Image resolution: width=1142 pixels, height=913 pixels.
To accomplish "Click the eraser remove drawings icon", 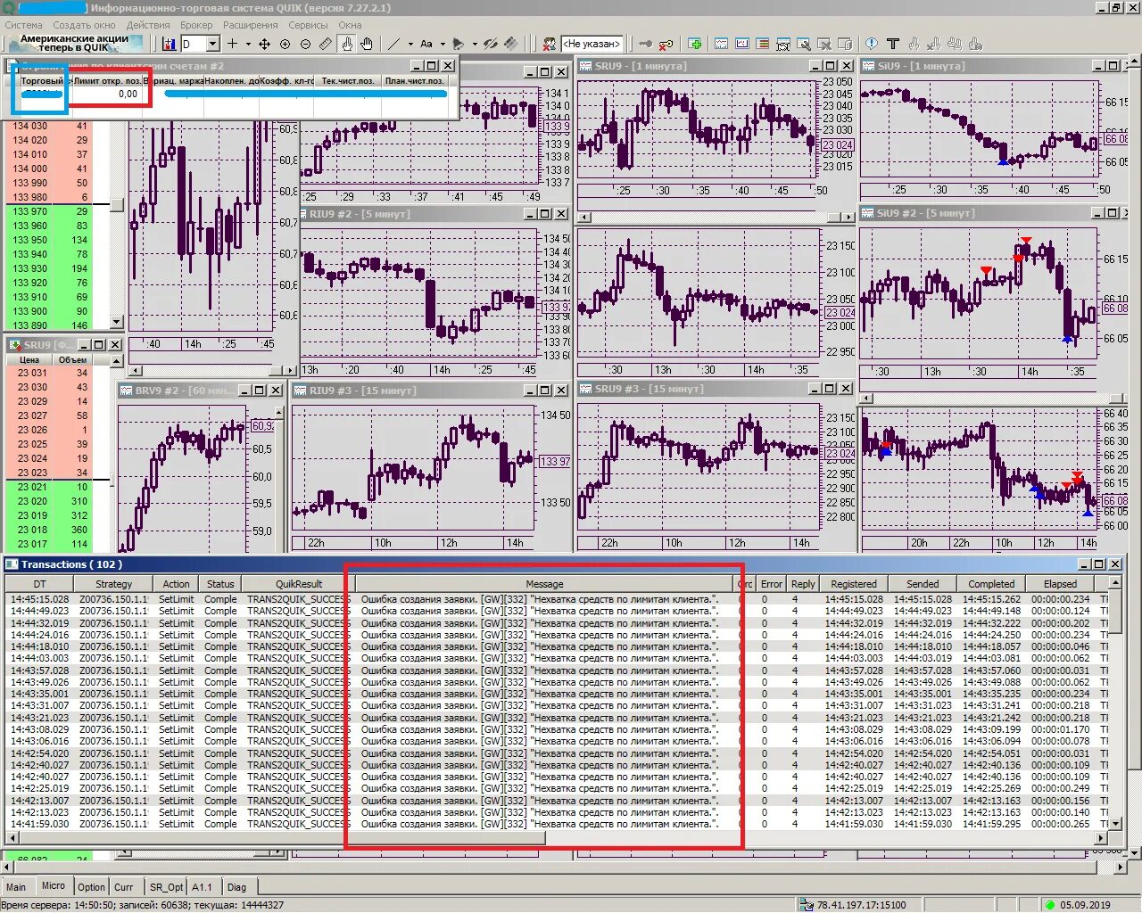I will [x=511, y=44].
